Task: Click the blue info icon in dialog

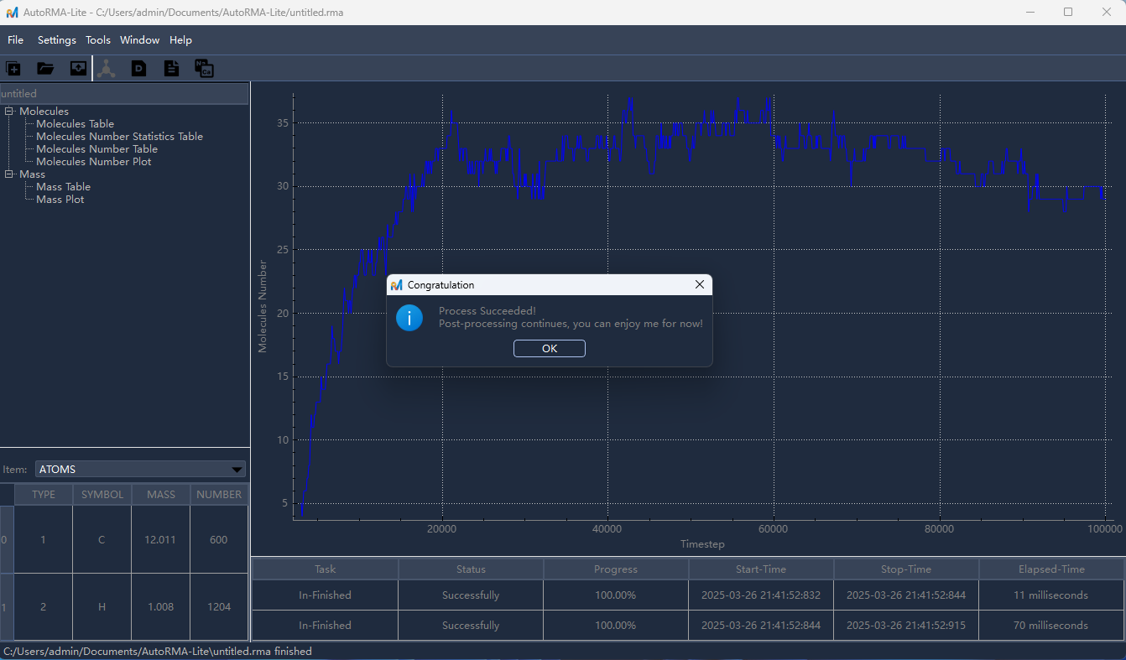Action: point(409,317)
